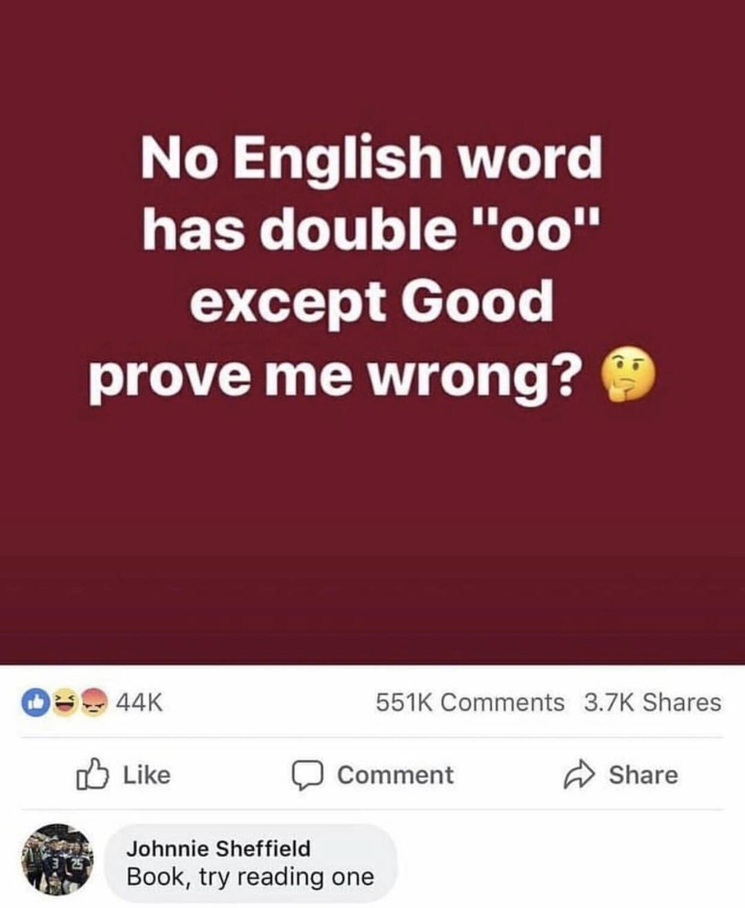Open the 3.7K Shares link
The width and height of the screenshot is (745, 908).
coord(653,702)
